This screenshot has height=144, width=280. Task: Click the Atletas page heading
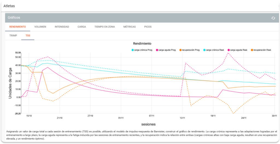click(x=9, y=6)
